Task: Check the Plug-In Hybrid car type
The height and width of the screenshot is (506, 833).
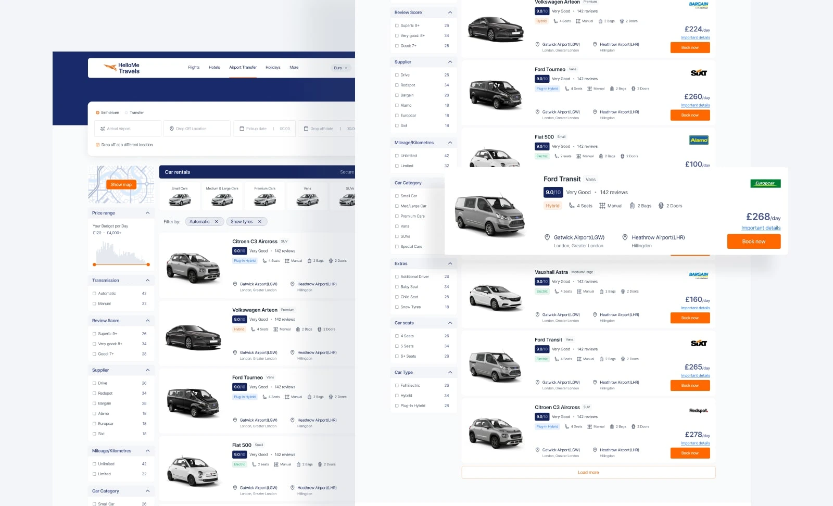Action: tap(397, 406)
